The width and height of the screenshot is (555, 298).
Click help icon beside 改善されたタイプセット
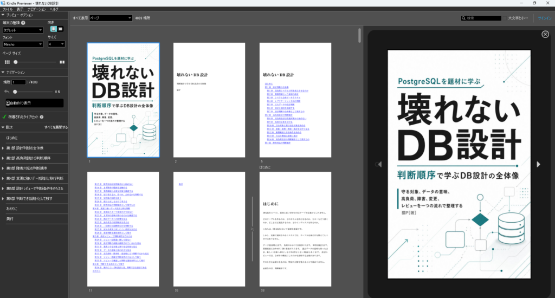click(41, 117)
